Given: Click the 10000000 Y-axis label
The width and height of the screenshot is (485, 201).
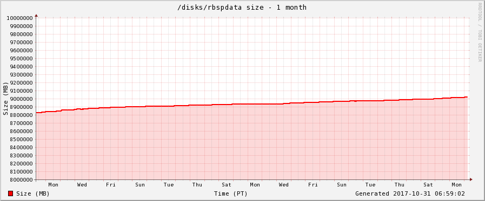Looking at the screenshot, I should point(20,18).
